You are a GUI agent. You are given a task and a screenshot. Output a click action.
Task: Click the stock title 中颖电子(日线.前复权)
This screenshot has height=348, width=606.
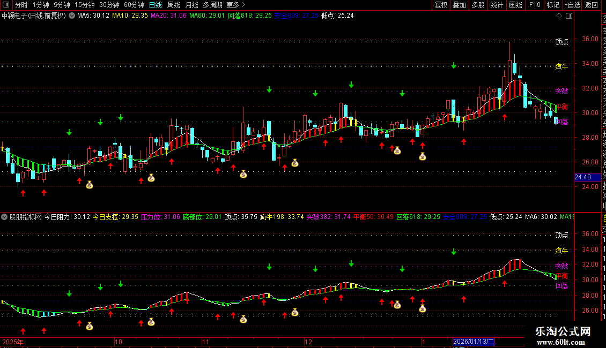coord(34,16)
